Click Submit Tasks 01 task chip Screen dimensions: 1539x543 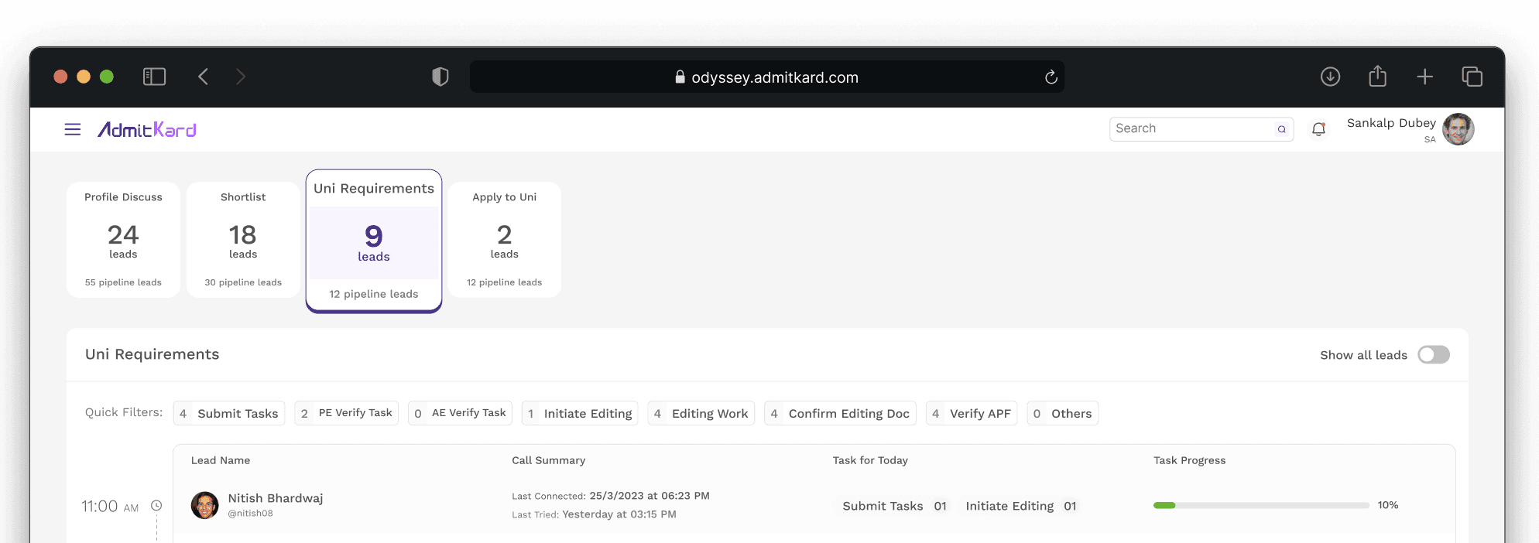pos(894,506)
